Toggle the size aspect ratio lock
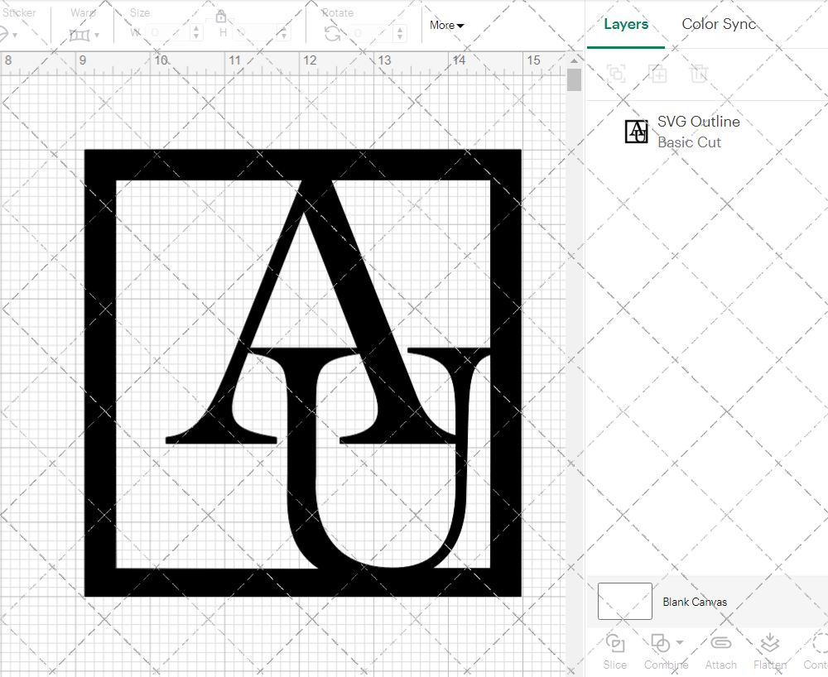This screenshot has height=677, width=828. click(x=221, y=16)
